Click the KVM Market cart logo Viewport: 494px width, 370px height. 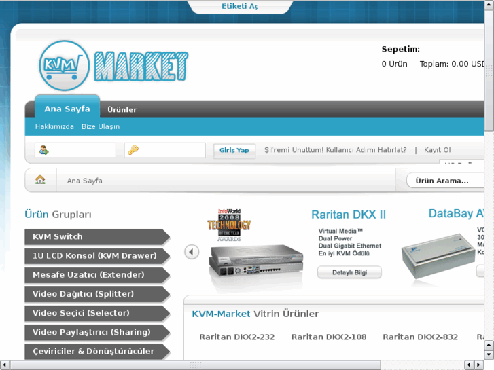point(65,65)
